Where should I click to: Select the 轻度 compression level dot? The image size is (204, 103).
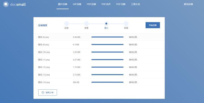click(67, 24)
